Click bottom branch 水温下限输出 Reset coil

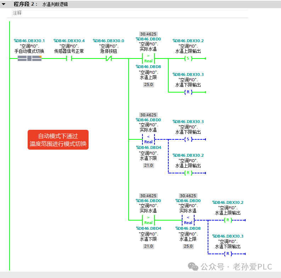click(228, 254)
